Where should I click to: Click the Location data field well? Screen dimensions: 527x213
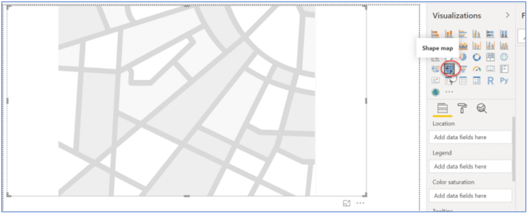click(470, 138)
